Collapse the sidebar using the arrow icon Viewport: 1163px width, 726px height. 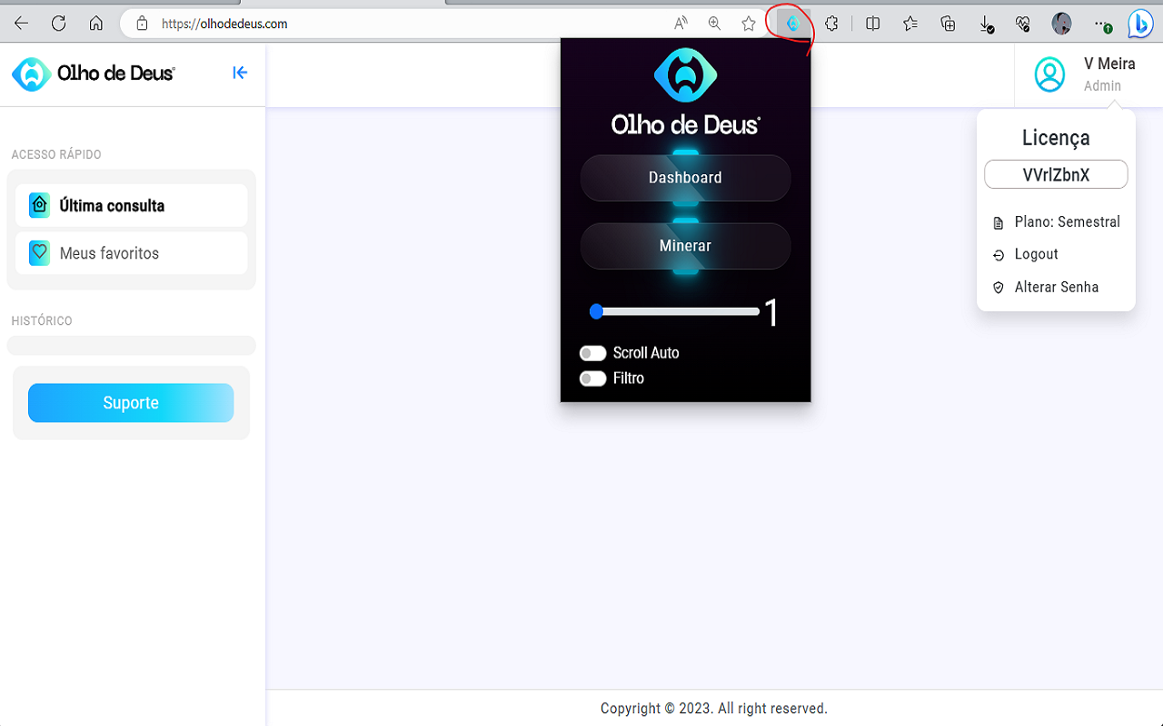coord(240,73)
